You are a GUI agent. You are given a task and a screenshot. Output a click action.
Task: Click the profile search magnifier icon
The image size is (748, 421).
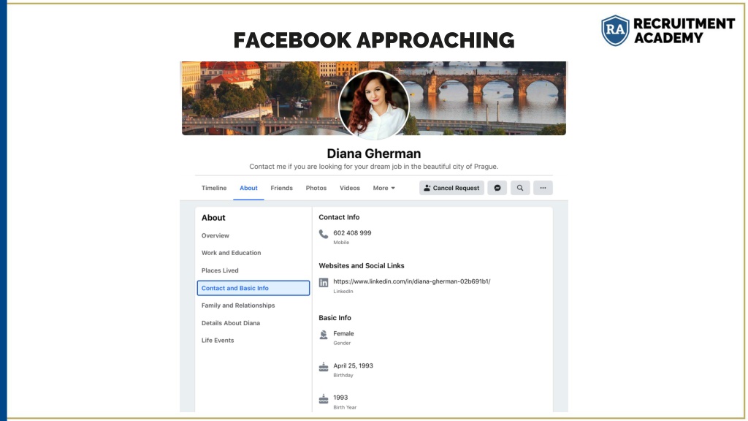coord(520,188)
